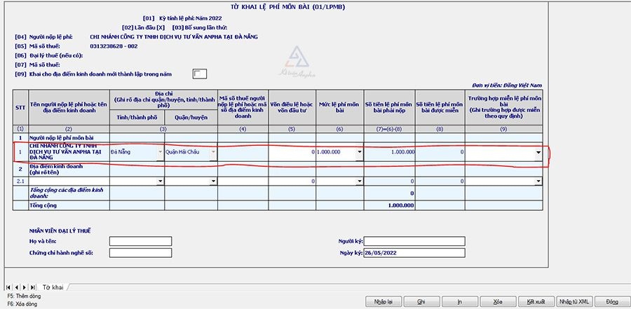The height and width of the screenshot is (309, 631).
Task: Open the Quận Hải Châu district dropdown
Action: [x=213, y=152]
